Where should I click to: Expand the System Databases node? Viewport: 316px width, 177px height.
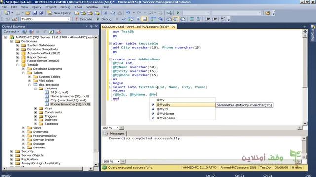click(18, 45)
